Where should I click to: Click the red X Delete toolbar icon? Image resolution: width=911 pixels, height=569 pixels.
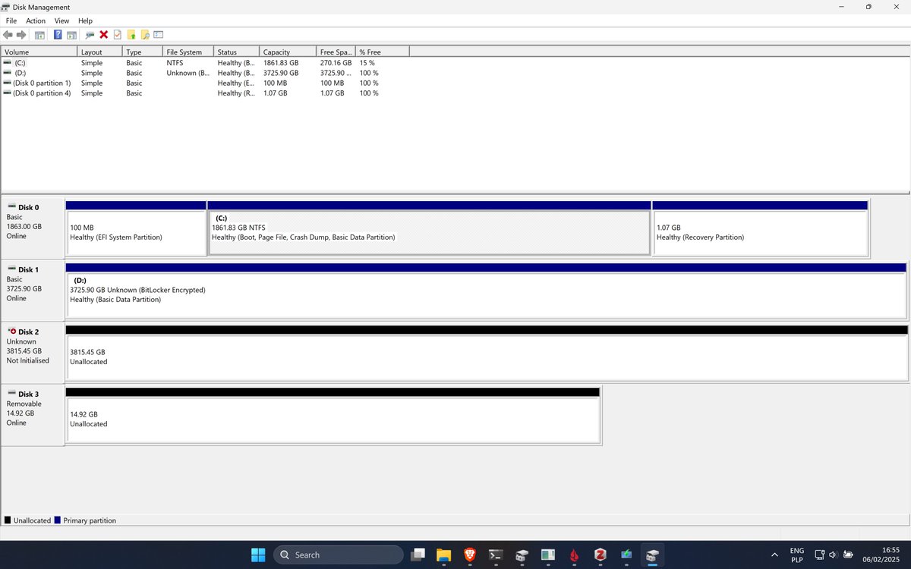(104, 35)
